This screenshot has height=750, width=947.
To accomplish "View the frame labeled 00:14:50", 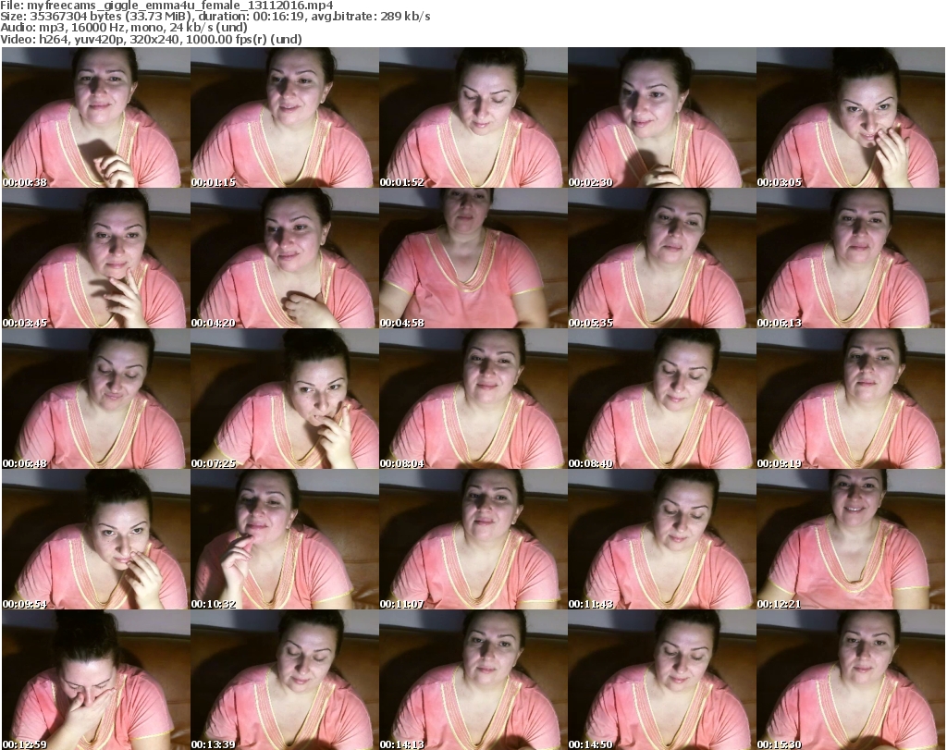I will pos(662,680).
